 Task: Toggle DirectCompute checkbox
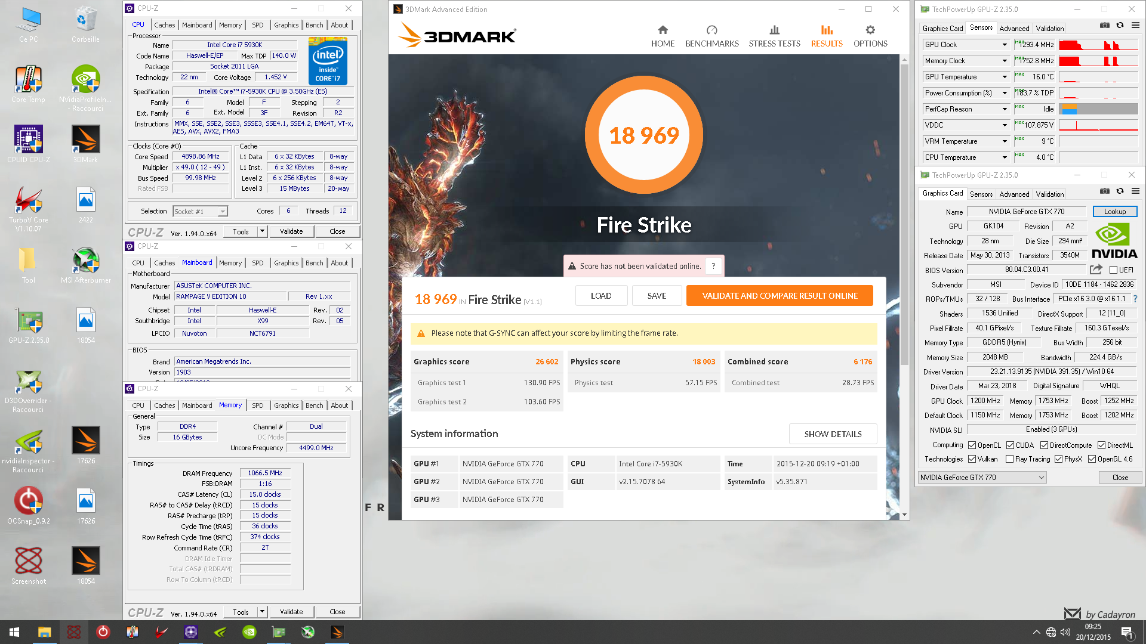[x=1044, y=445]
